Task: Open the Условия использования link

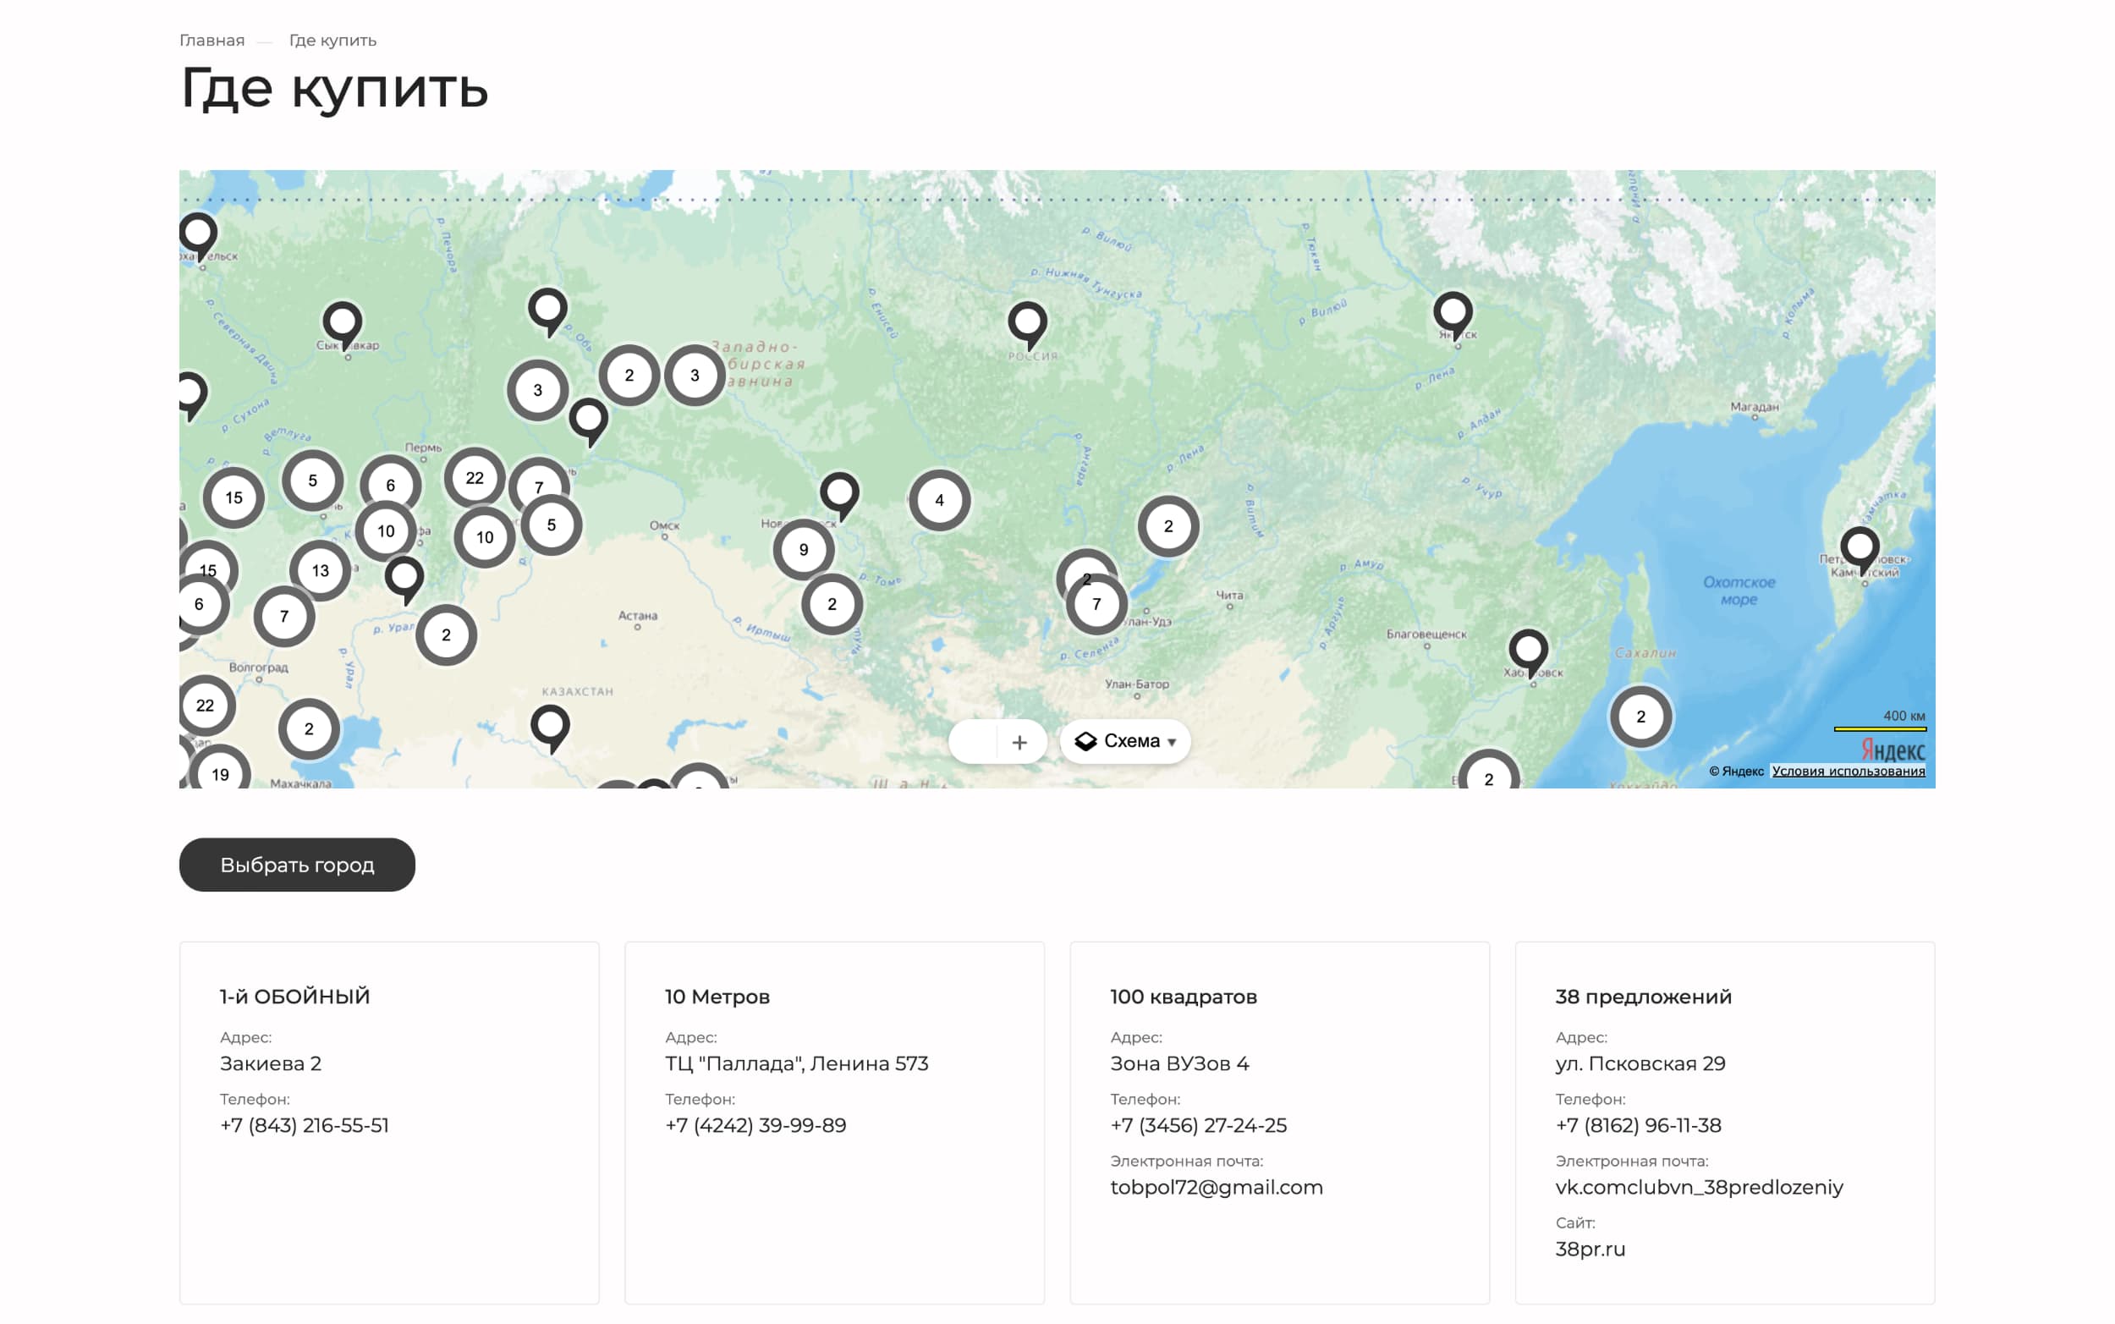Action: [1847, 771]
